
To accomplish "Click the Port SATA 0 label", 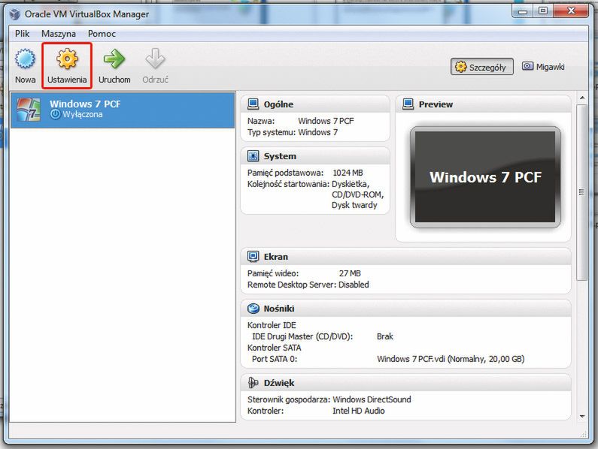I will point(275,359).
